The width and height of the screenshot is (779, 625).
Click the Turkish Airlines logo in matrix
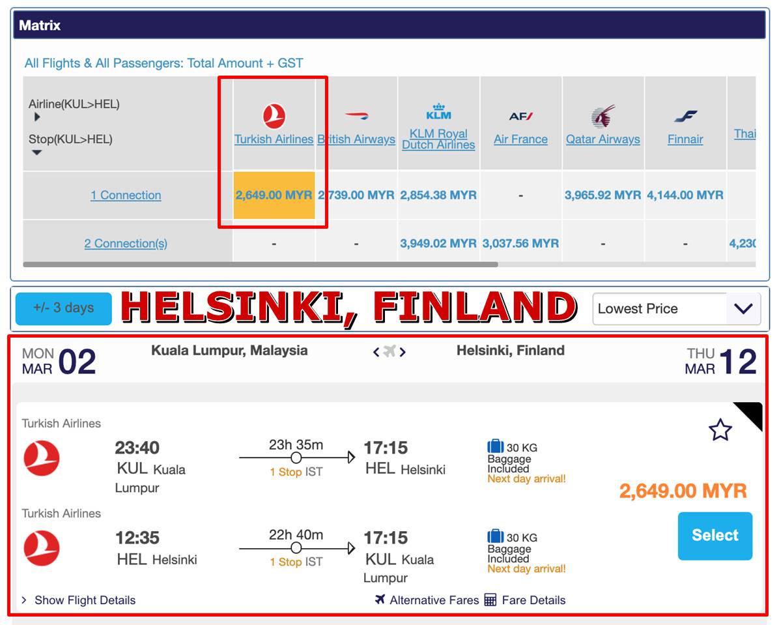(x=274, y=117)
